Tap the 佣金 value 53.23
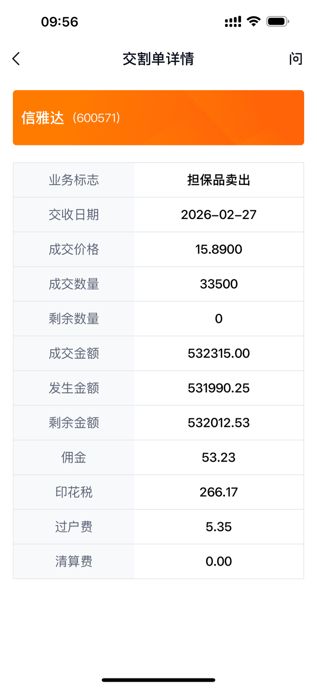The image size is (317, 688). click(x=219, y=458)
